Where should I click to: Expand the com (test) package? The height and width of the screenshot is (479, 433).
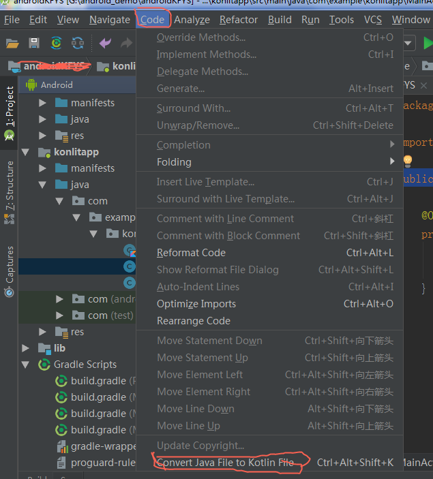click(59, 315)
